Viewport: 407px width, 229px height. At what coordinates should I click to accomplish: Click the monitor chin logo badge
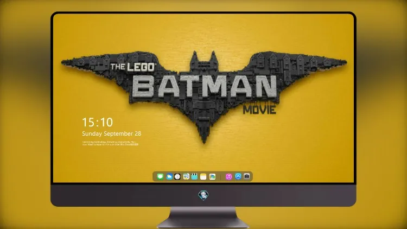pos(203,195)
